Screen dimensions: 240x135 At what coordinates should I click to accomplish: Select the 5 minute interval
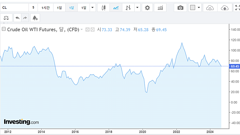pos(33,7)
